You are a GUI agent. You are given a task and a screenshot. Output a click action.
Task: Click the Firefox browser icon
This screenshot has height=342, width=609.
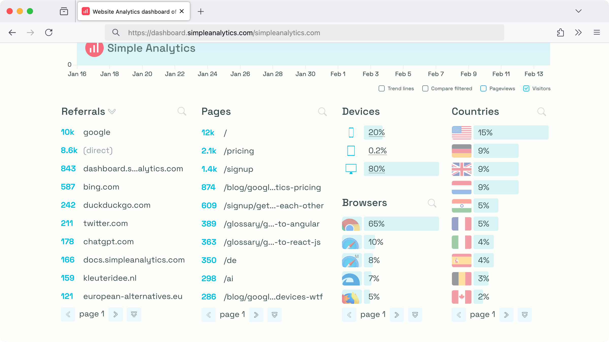pyautogui.click(x=352, y=297)
